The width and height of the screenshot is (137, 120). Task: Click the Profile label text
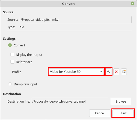click(x=17, y=72)
